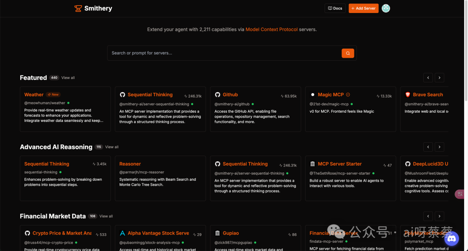View all Financial Market Data servers
The image size is (468, 251).
click(x=106, y=216)
